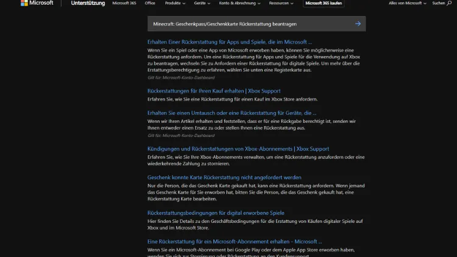This screenshot has height=257, width=457.
Task: Open 'Eine Rückerstattung für ein Microsoft-Abonnement erhalten' link
Action: click(235, 242)
